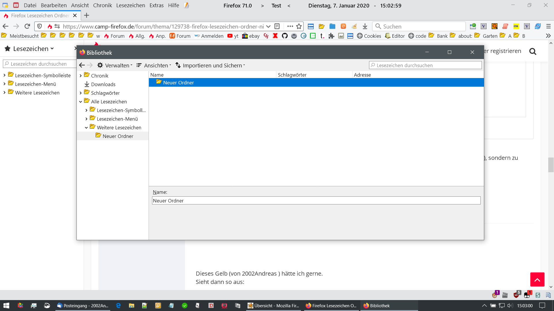Open the Extras menu

coord(156,5)
